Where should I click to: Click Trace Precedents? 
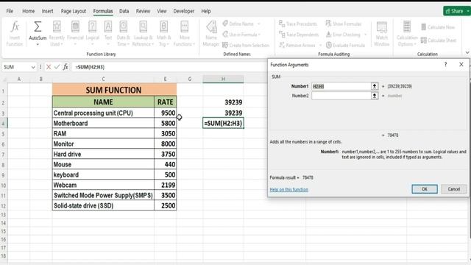click(x=298, y=24)
